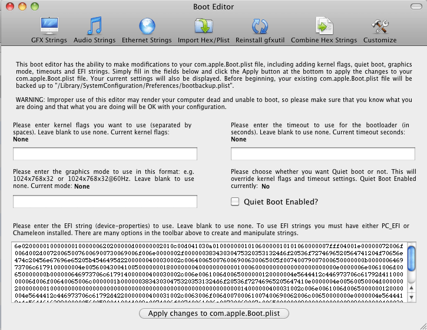Minimize the Boot Editor window

coord(22,6)
